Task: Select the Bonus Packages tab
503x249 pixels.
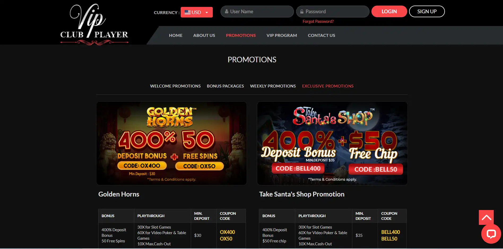Action: (x=225, y=86)
